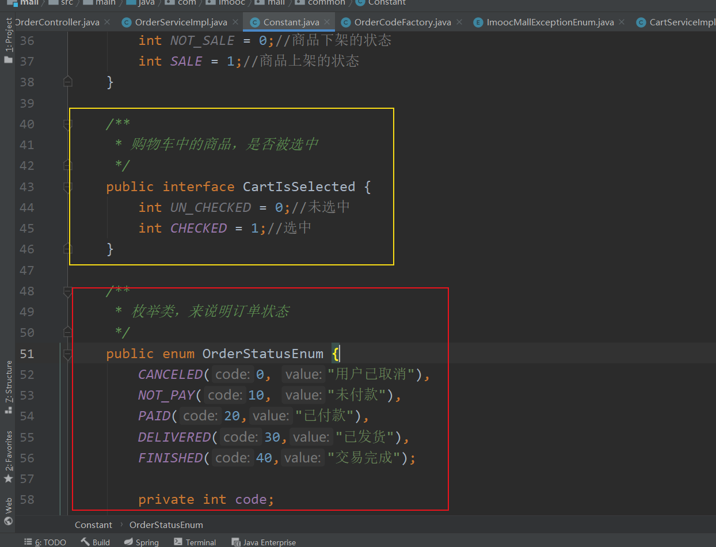Click the UN_CHECKED constant
This screenshot has width=716, height=547.
coord(211,207)
